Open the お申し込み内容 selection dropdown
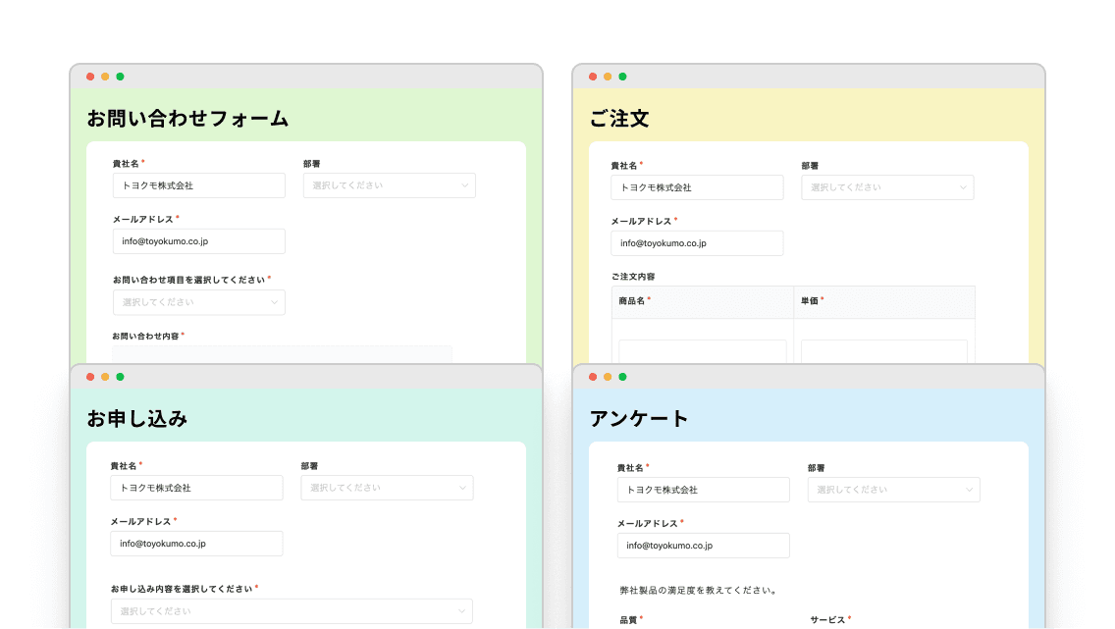Viewport: 1115px width, 629px height. (292, 611)
